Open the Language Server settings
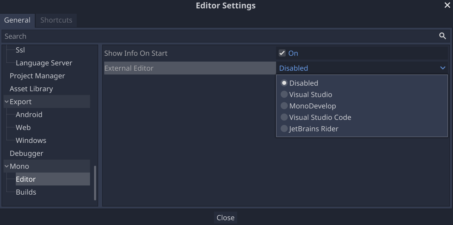The image size is (453, 225). click(44, 63)
